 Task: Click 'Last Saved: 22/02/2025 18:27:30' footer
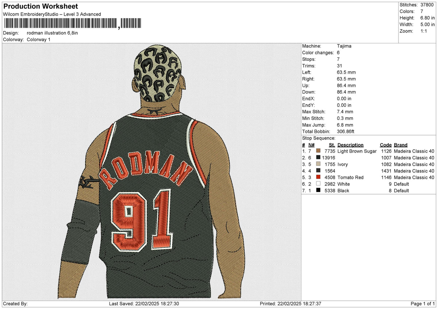144,304
